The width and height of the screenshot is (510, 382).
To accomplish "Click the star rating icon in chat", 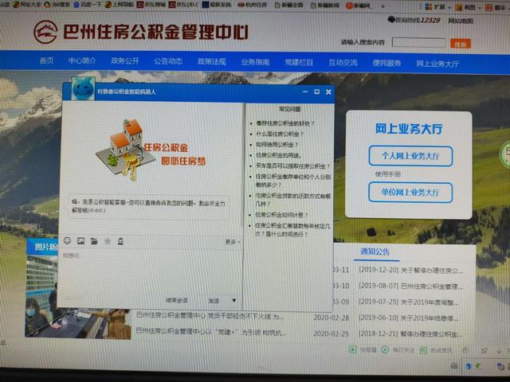I will [x=108, y=241].
